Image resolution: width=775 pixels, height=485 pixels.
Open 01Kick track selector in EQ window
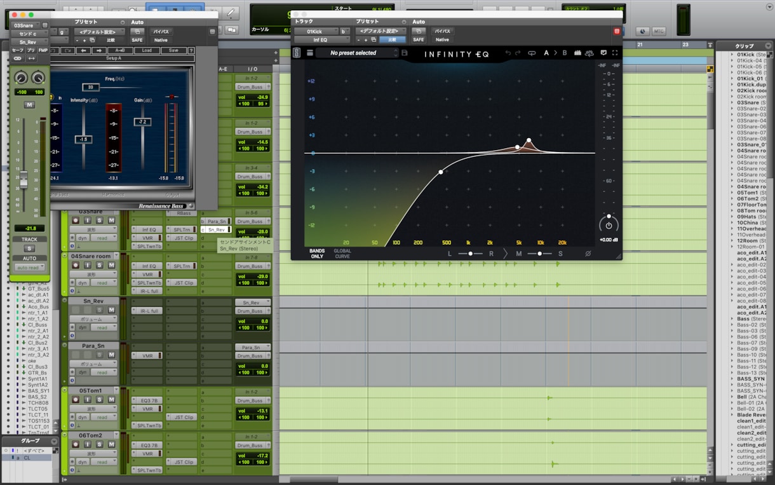click(x=316, y=31)
